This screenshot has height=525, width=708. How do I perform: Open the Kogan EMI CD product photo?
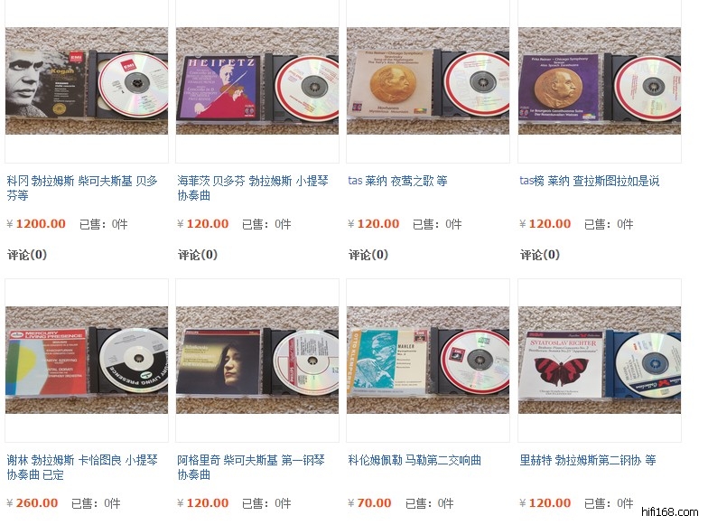tap(87, 81)
